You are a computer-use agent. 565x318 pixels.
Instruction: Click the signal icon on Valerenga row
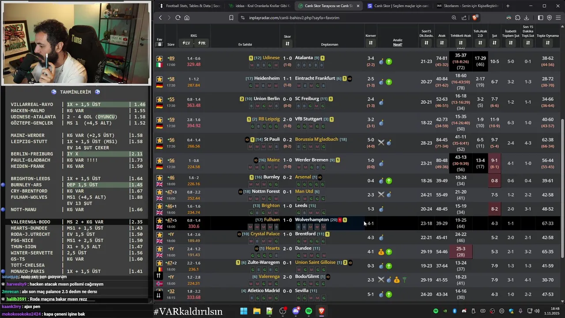point(404,280)
